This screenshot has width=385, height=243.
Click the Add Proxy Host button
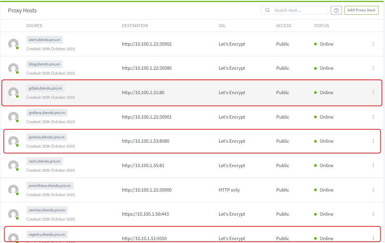(361, 10)
